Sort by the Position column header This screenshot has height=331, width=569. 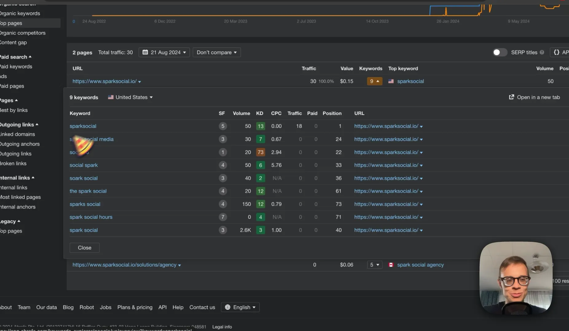(332, 113)
